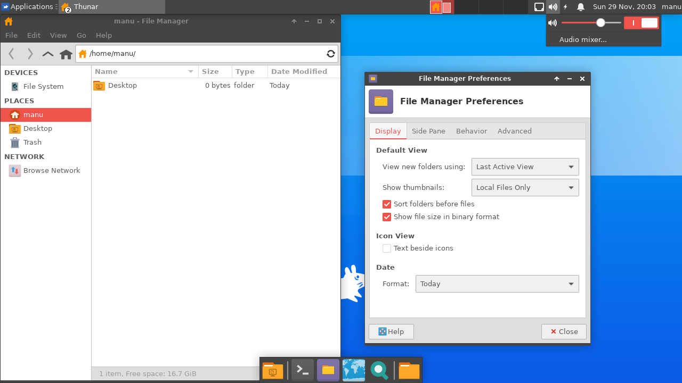Toggle the audio mute switch

click(x=641, y=23)
